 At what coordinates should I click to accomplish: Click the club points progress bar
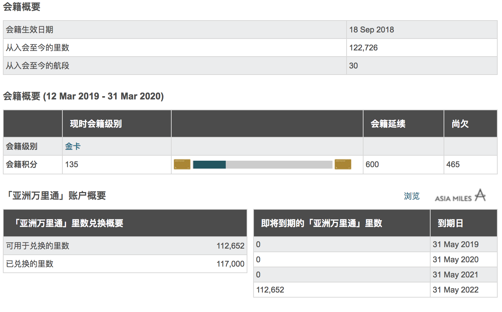[x=263, y=165]
